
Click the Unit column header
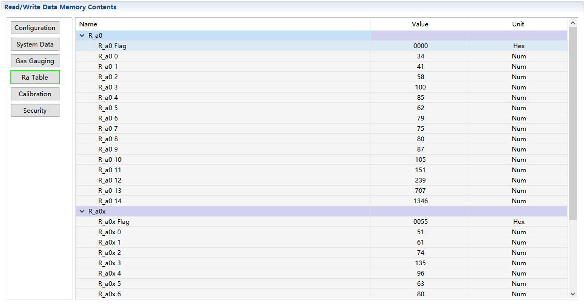[518, 24]
